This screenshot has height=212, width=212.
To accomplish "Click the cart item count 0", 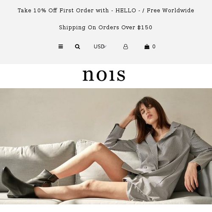I will [x=154, y=47].
